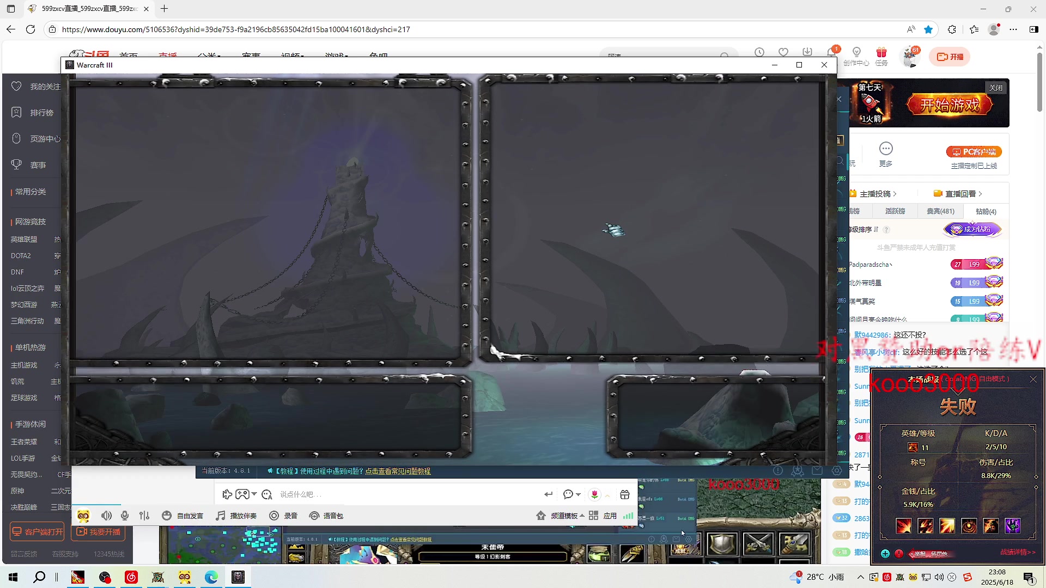Click the green signal strength bars
Image resolution: width=1046 pixels, height=588 pixels.
tap(628, 516)
